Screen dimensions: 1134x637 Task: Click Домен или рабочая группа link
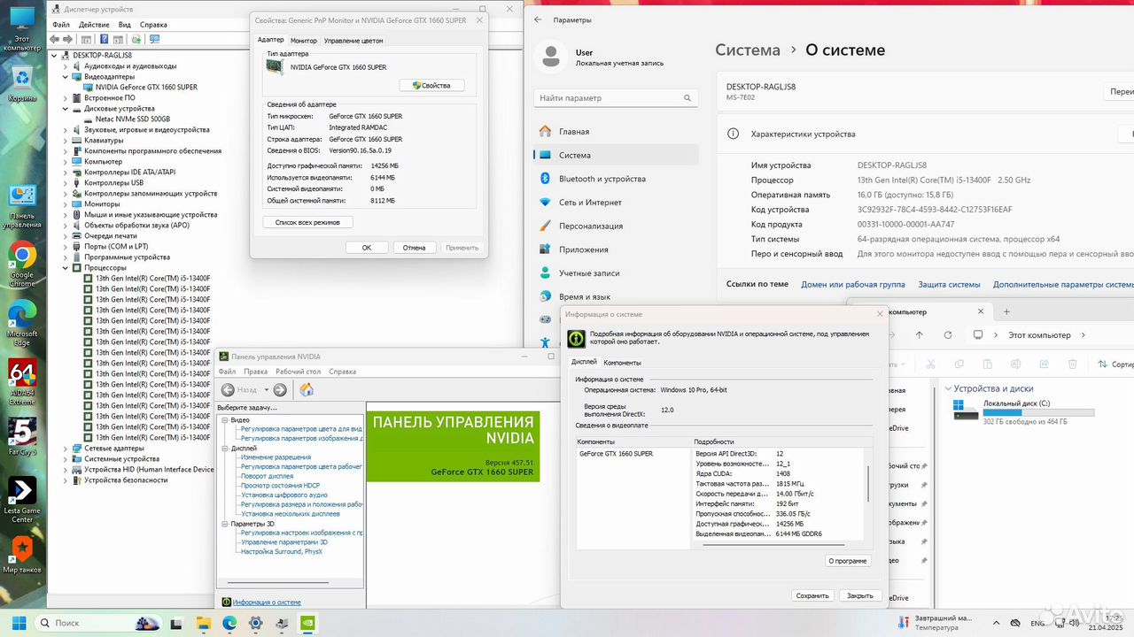pyautogui.click(x=853, y=285)
